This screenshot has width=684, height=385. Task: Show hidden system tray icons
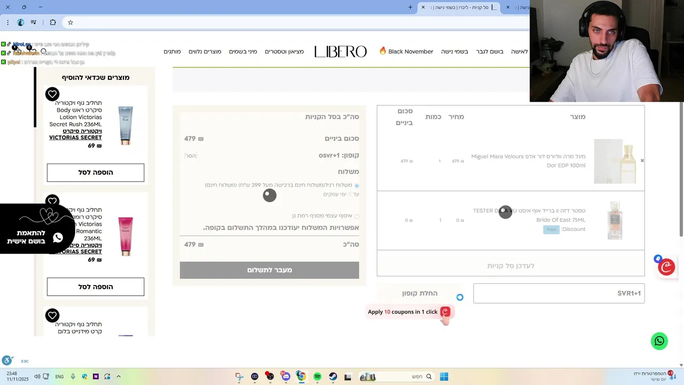tap(119, 376)
